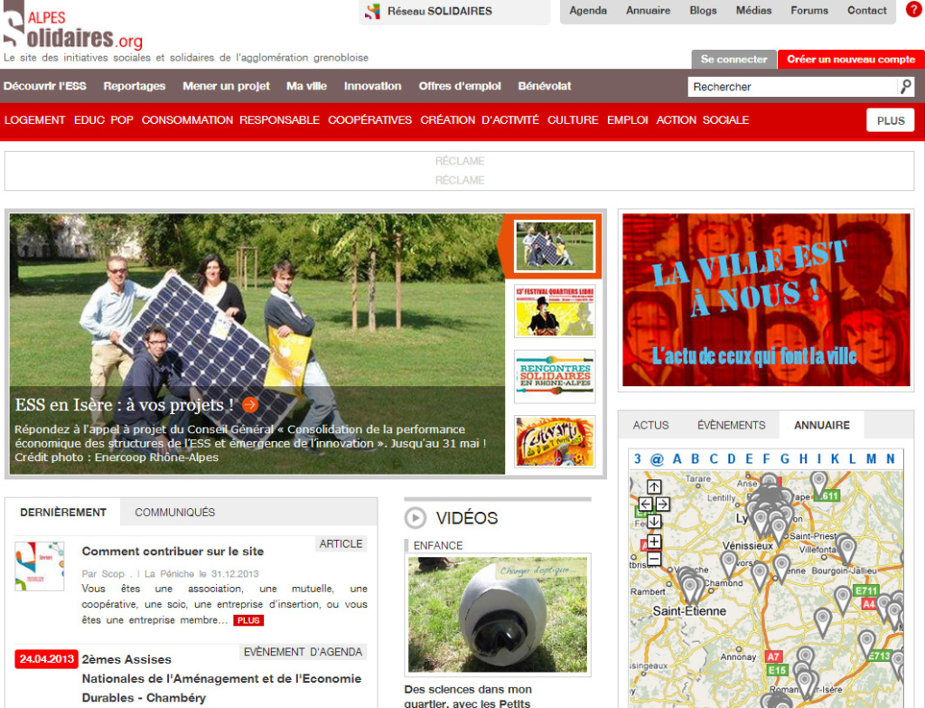Open Offres d'emploi
925x708 pixels.
click(460, 86)
